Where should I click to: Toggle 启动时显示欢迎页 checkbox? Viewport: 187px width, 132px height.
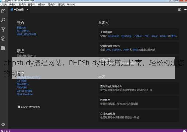pos(19,107)
